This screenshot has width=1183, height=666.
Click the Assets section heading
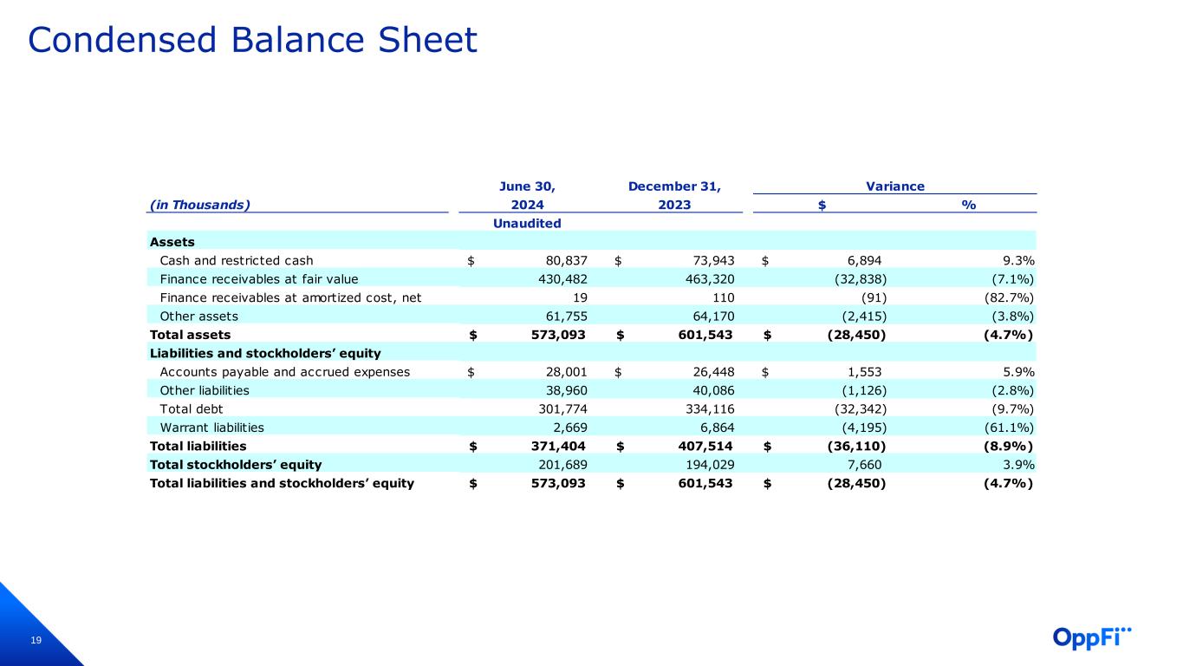point(172,242)
